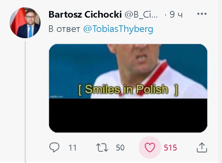This screenshot has width=222, height=163.
Task: Open the Smiles in Polish GIF
Action: click(128, 88)
